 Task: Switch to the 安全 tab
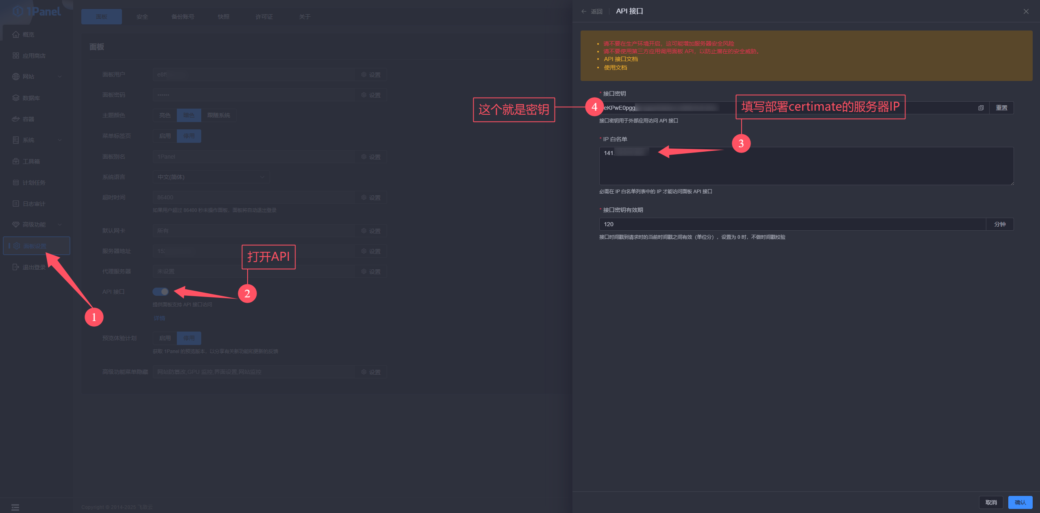pos(142,17)
